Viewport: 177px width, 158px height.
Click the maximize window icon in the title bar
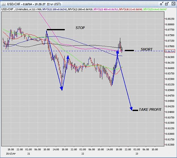coord(167,4)
